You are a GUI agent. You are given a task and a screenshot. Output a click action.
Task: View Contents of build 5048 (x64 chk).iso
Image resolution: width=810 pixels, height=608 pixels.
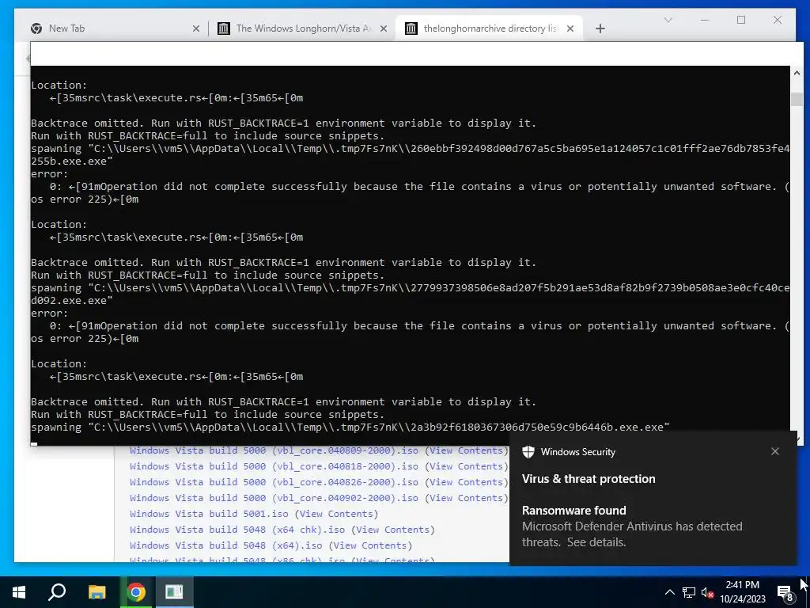(392, 530)
